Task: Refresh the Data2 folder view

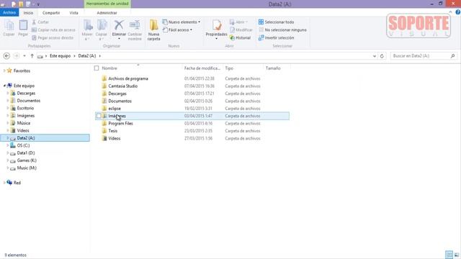Action: (x=382, y=56)
